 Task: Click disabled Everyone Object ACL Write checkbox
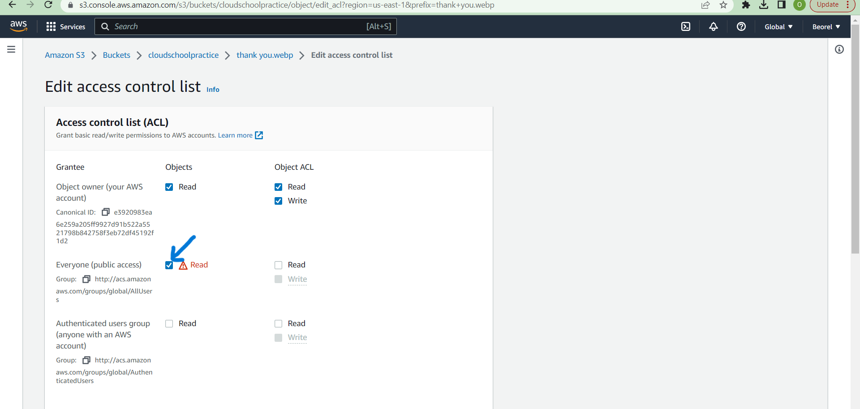tap(278, 279)
